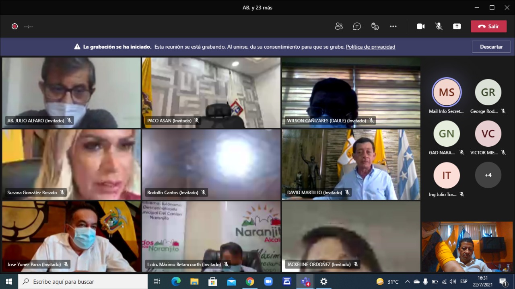Click the Salir button to leave

(488, 27)
